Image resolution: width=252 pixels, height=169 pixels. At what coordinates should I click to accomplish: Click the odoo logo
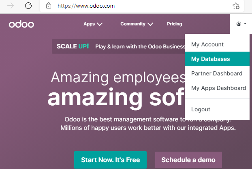click(21, 24)
